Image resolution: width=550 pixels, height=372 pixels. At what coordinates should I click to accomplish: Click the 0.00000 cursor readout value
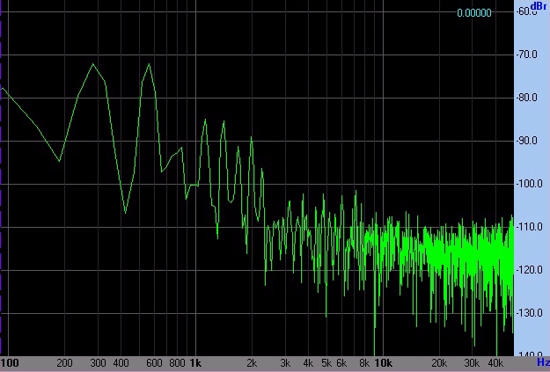474,13
